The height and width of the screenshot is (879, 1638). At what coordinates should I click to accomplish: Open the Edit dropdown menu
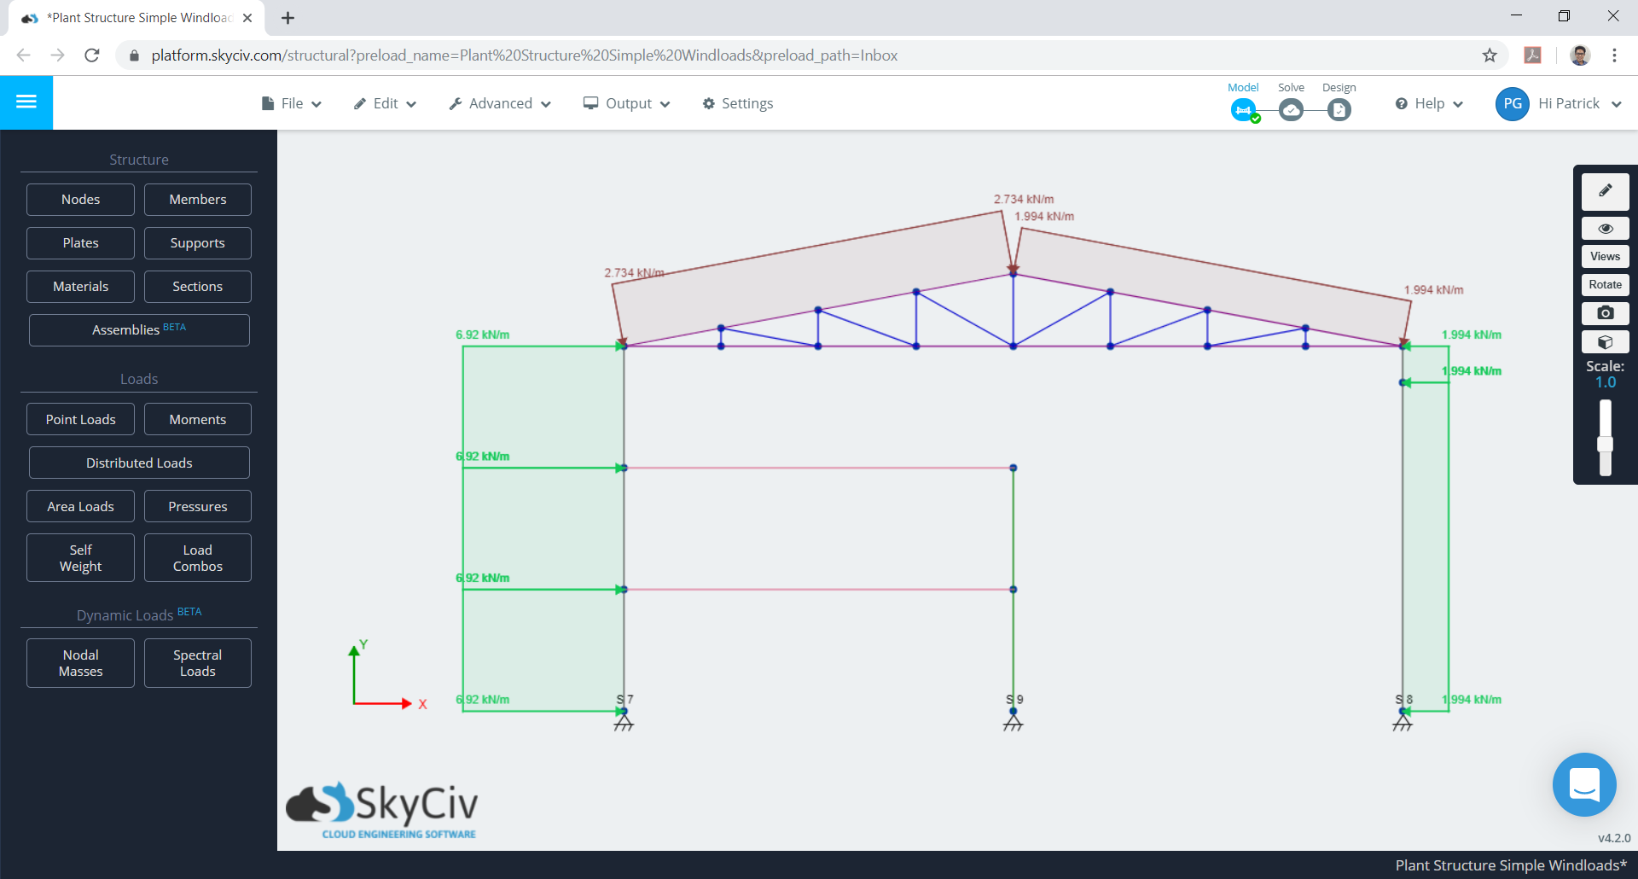point(386,103)
